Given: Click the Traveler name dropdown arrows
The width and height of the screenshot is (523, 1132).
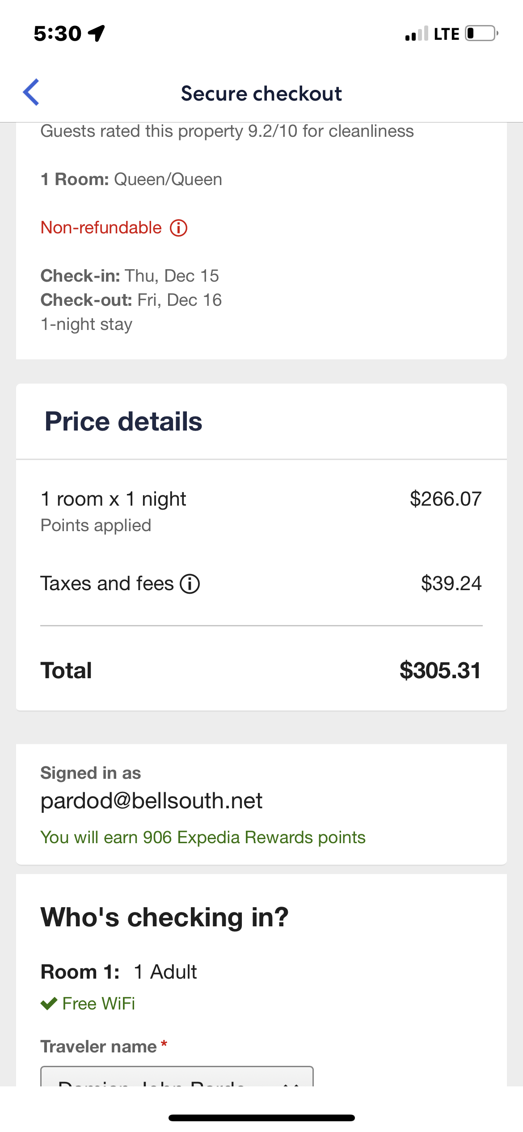Looking at the screenshot, I should click(x=291, y=1082).
